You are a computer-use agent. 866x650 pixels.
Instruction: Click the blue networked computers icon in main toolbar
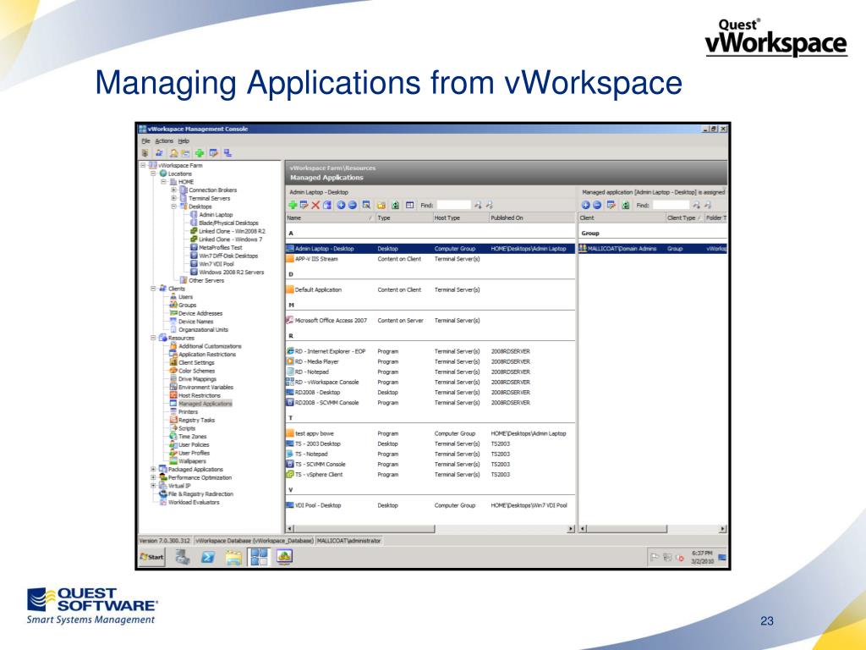[227, 153]
